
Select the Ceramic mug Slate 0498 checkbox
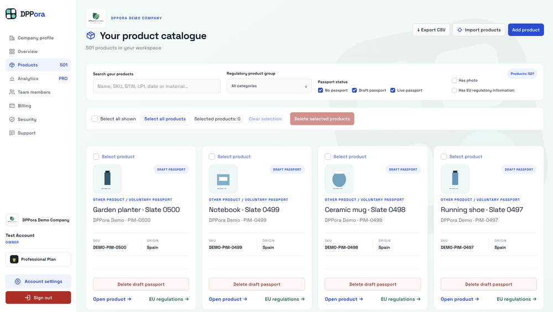click(x=327, y=156)
